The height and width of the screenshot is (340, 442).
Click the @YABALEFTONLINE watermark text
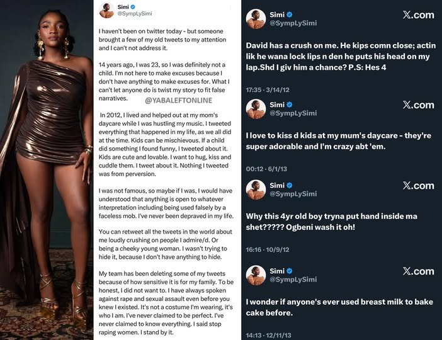coord(178,100)
